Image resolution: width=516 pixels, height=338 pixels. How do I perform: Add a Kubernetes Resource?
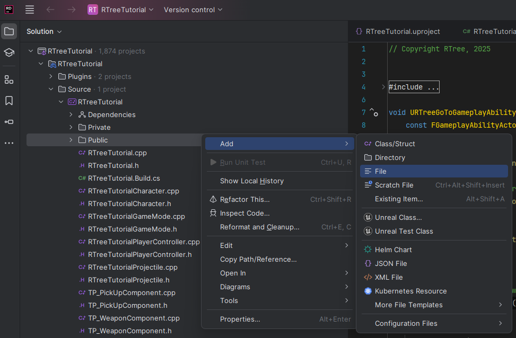(x=434, y=291)
